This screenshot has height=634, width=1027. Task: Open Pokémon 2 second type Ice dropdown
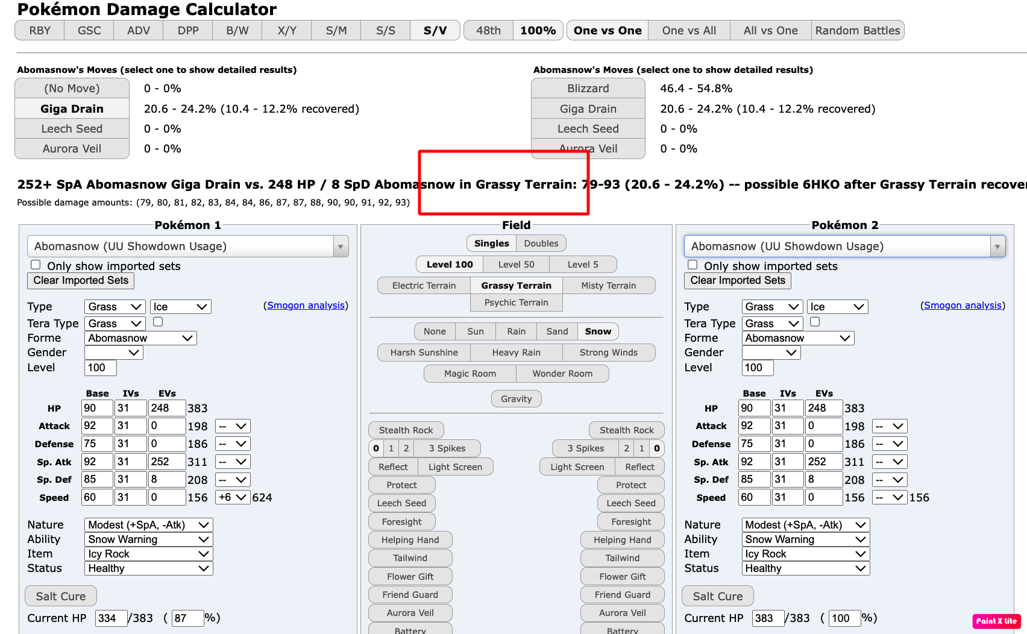[838, 307]
